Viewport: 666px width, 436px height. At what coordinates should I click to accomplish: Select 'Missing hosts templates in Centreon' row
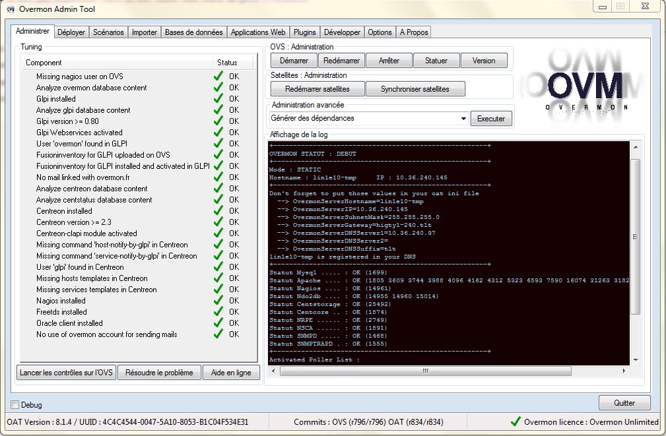point(139,278)
